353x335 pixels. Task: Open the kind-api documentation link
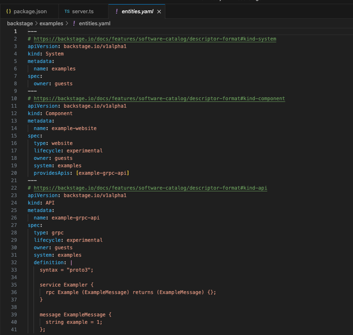point(150,188)
